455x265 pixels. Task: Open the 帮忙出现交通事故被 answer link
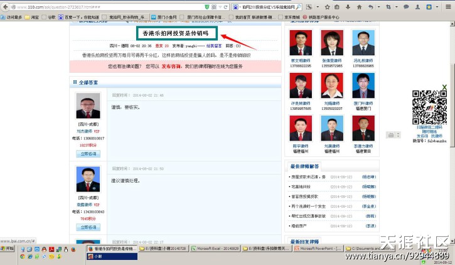308,216
